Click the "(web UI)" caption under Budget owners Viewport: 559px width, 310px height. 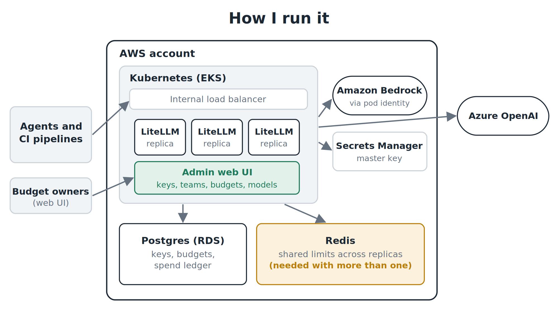point(51,203)
